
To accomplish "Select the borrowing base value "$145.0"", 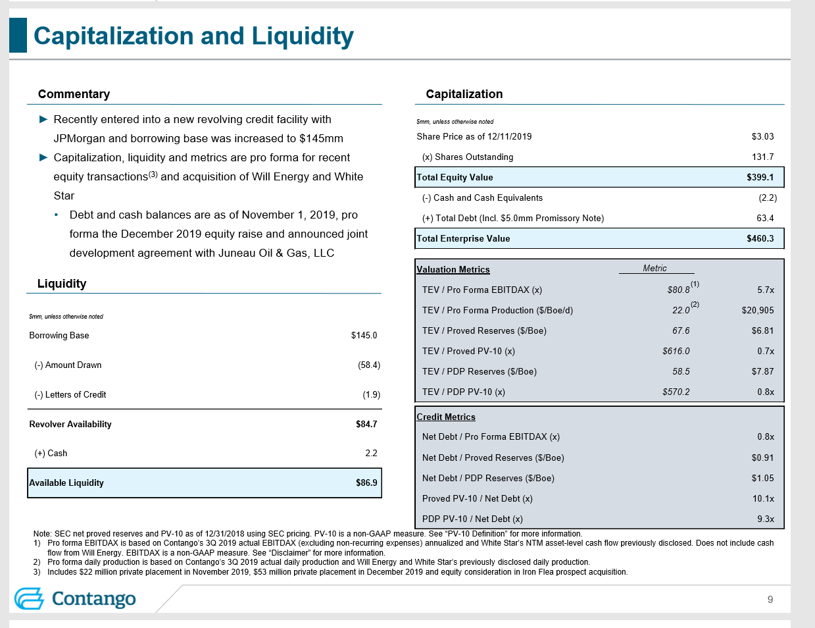I will pos(364,335).
